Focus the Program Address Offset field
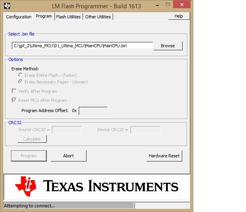The image size is (246, 212). [x=93, y=111]
